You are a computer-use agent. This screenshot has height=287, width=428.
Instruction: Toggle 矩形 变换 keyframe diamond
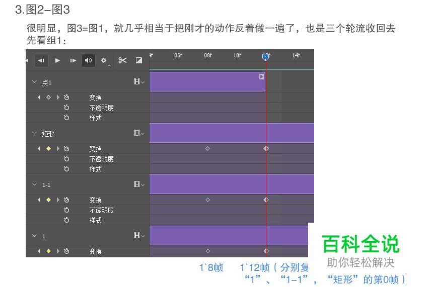click(48, 149)
